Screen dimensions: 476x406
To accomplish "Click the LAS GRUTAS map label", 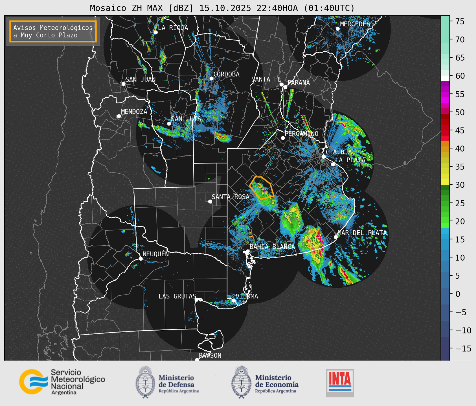I will (177, 296).
